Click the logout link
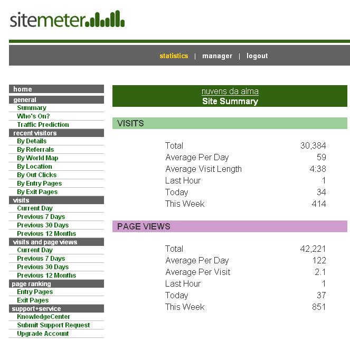This screenshot has height=339, width=350. [257, 56]
